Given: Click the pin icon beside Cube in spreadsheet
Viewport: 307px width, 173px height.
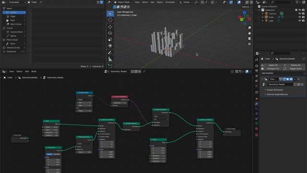Looking at the screenshot, I should coord(41,2).
